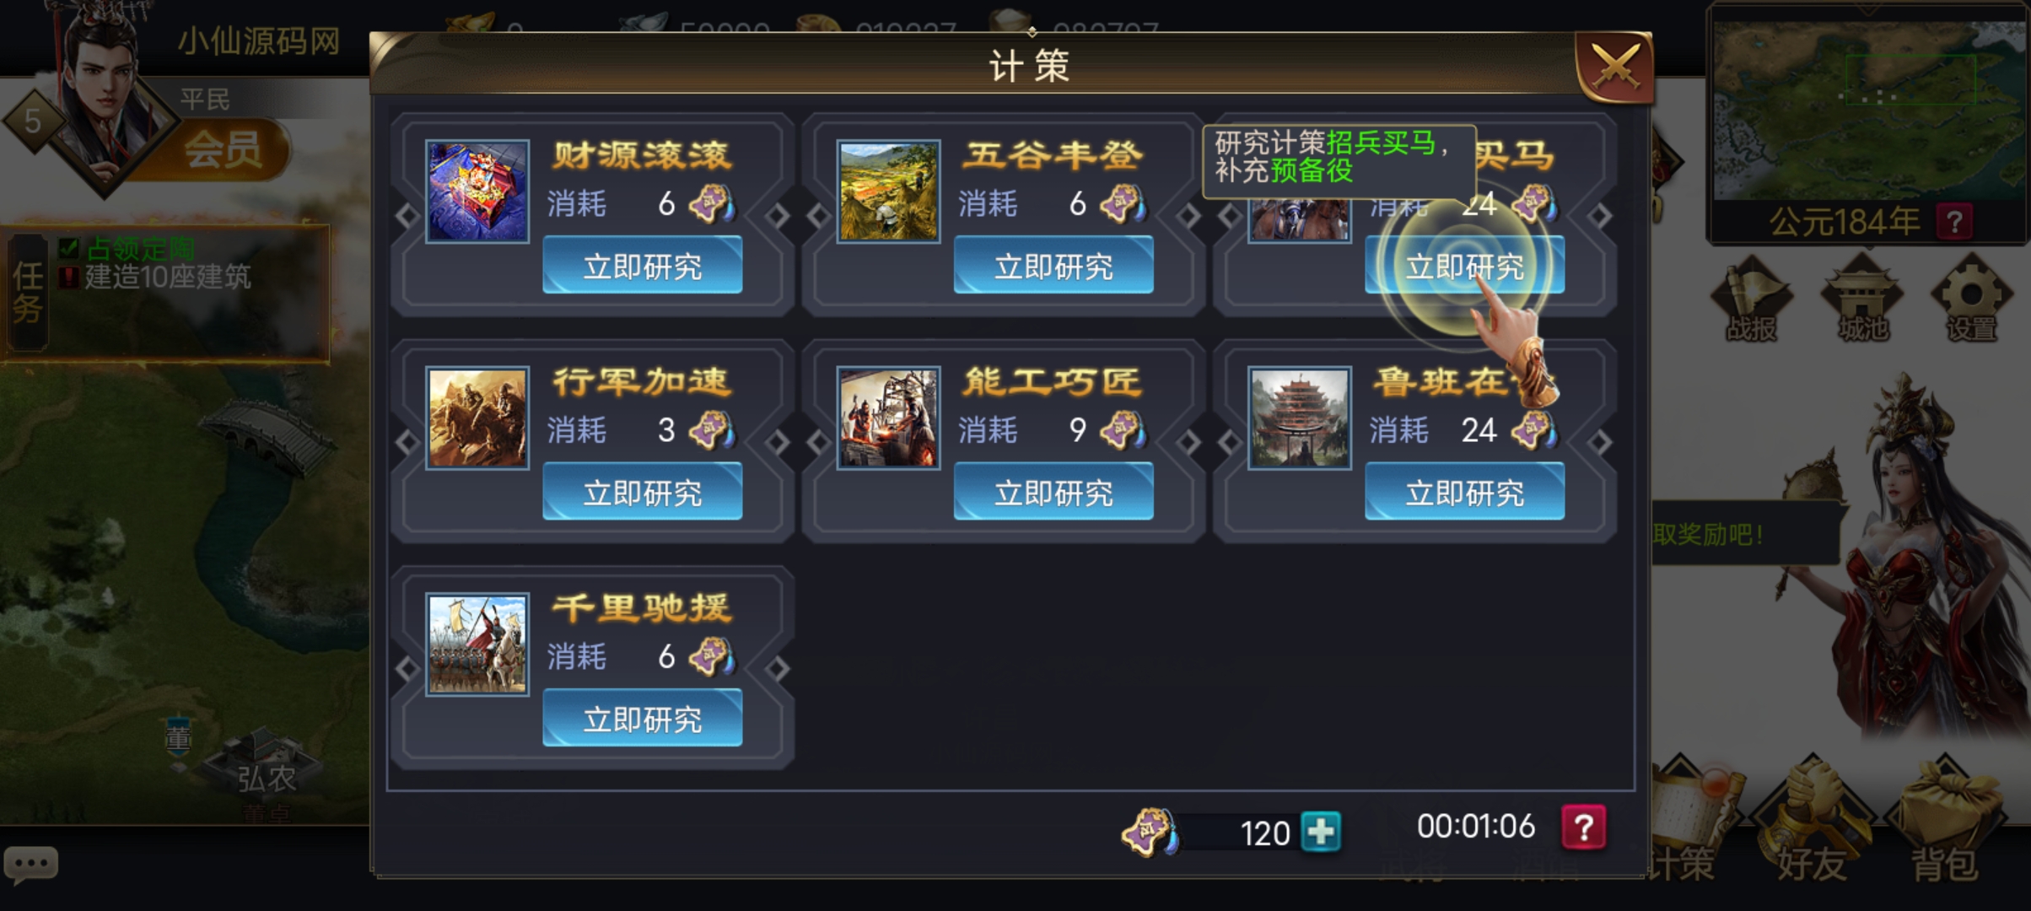The image size is (2031, 911).
Task: Research 五谷丰登 immediately
Action: tap(1053, 265)
